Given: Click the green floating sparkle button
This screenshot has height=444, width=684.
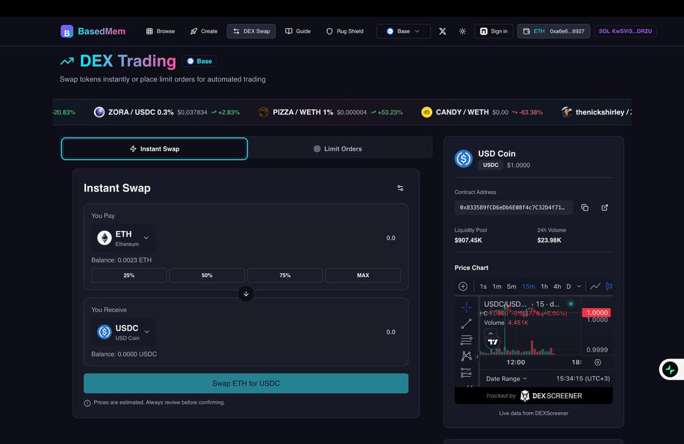Looking at the screenshot, I should 670,369.
